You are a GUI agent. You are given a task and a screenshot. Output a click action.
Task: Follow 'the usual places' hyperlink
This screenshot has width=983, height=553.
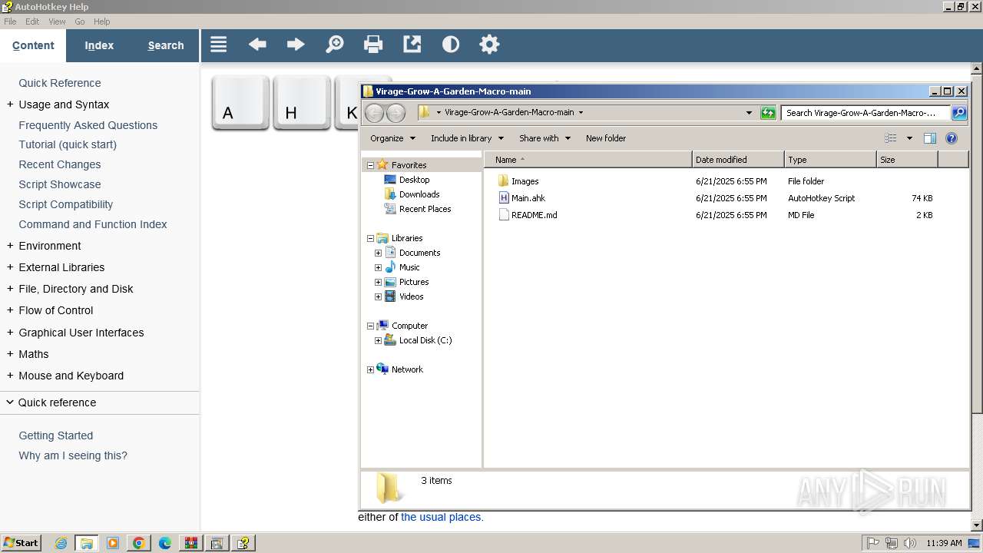[x=442, y=517]
